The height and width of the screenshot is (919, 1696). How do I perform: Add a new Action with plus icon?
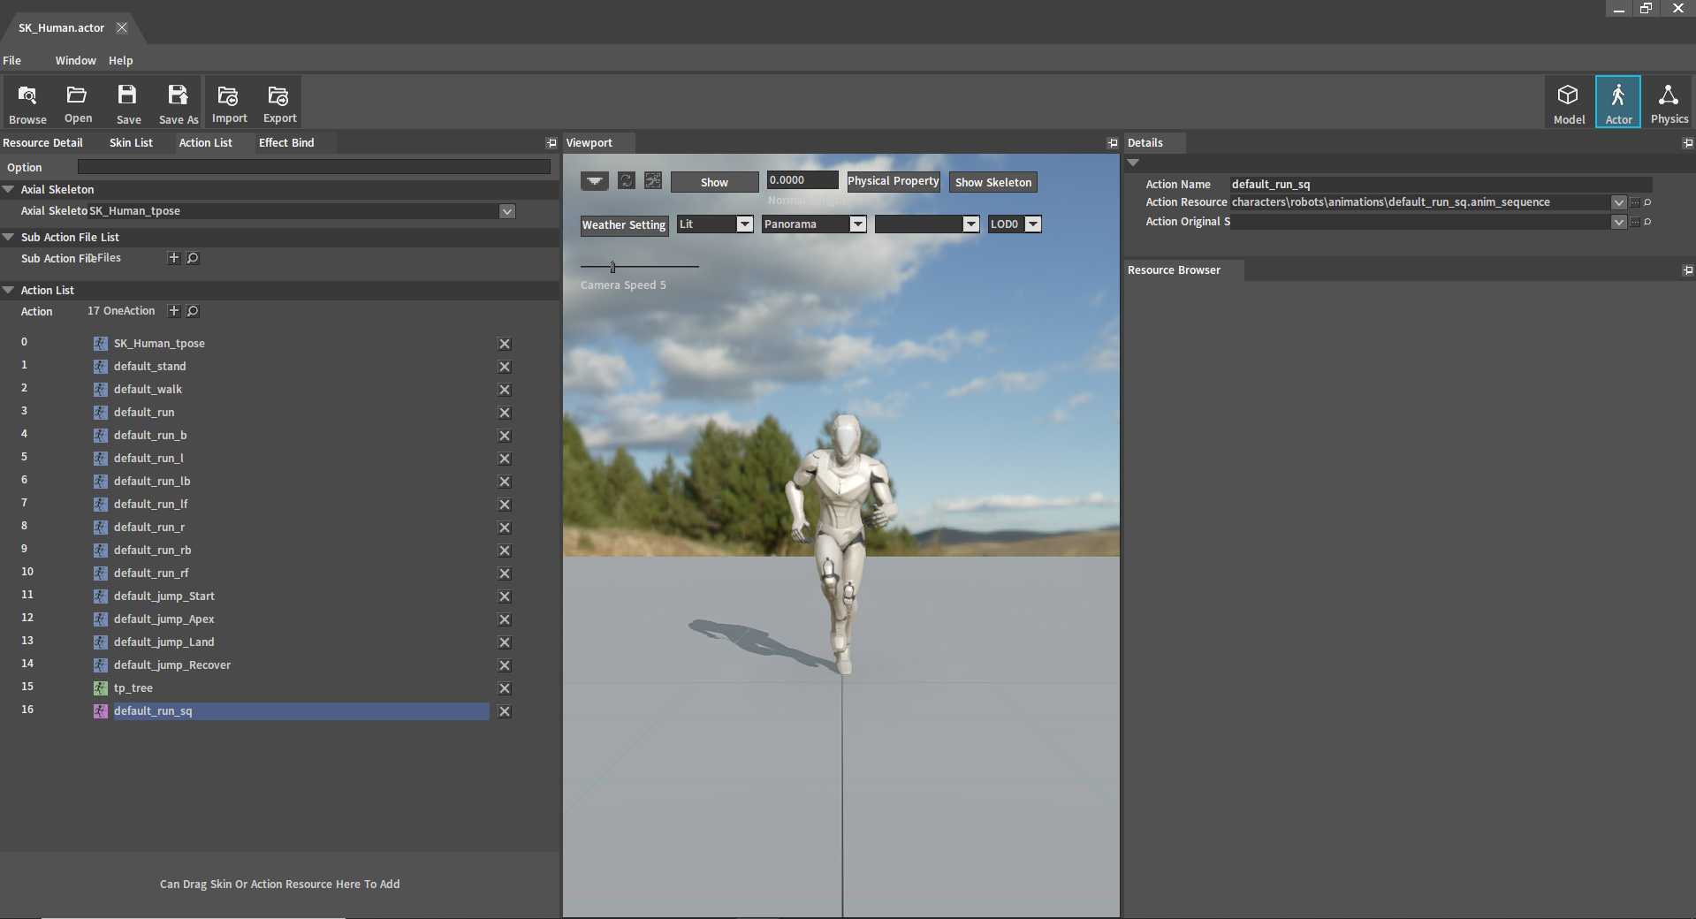(174, 311)
